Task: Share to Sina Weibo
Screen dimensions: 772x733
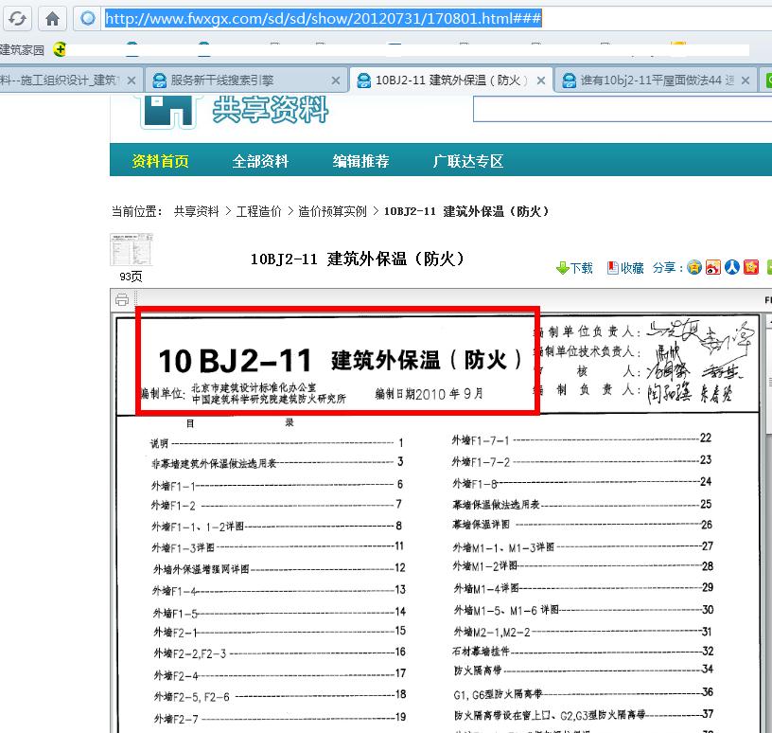Action: point(713,267)
